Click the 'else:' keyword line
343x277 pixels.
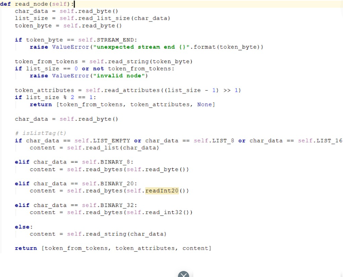click(24, 227)
